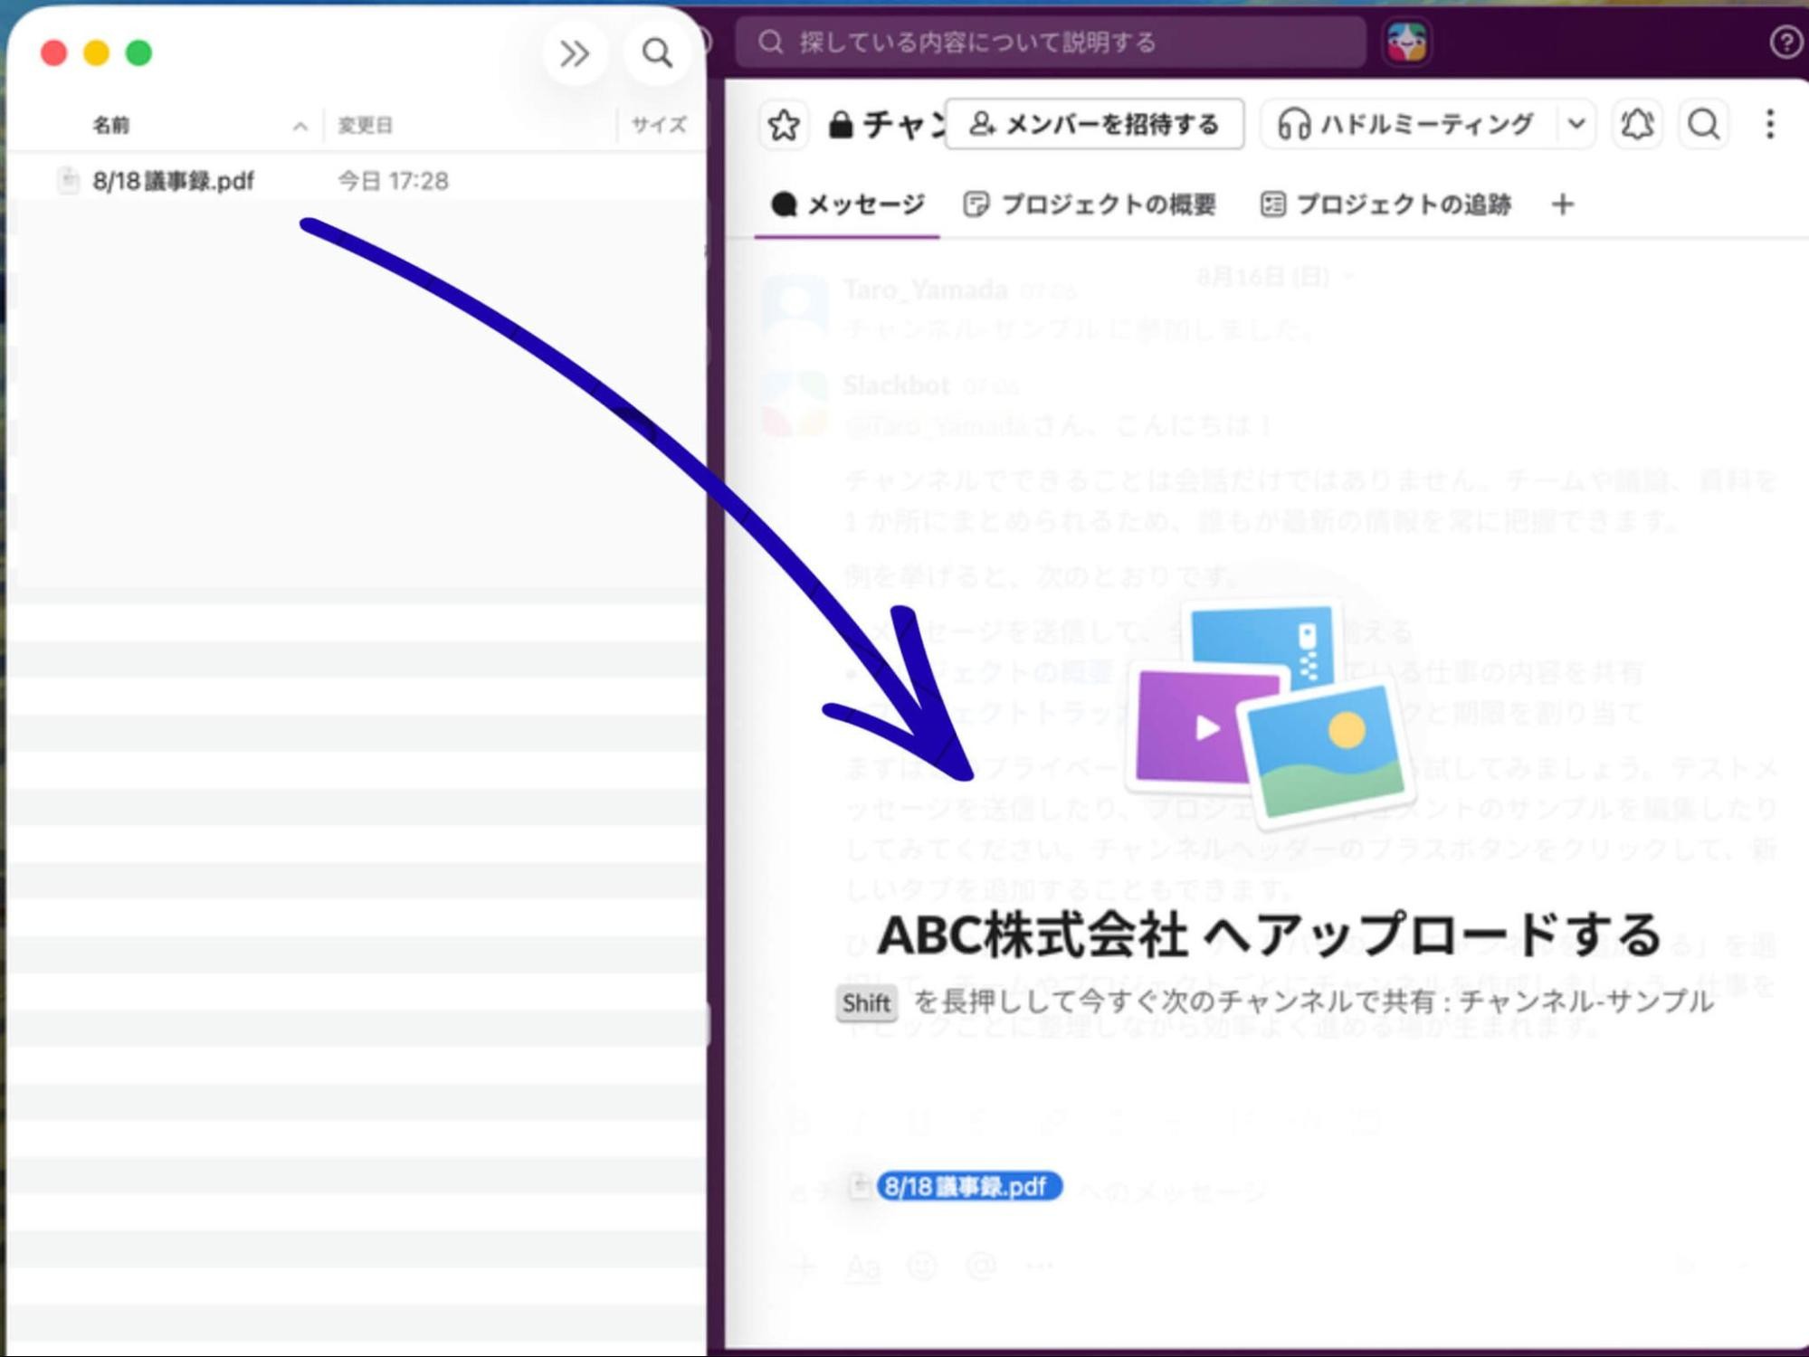1809x1357 pixels.
Task: Click the Finder green zoom button
Action: [x=138, y=53]
